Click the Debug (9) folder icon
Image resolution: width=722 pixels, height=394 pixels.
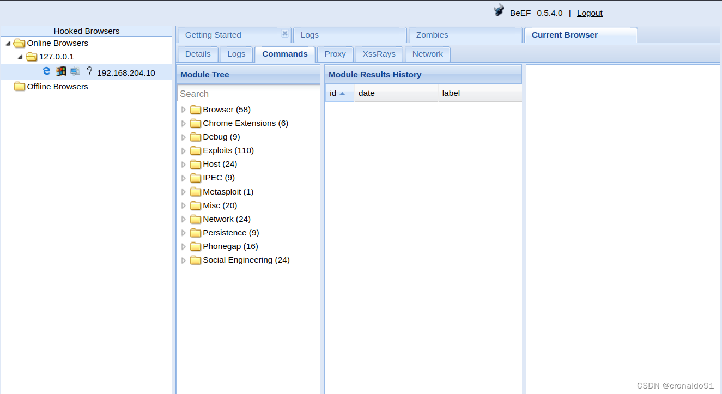(195, 137)
